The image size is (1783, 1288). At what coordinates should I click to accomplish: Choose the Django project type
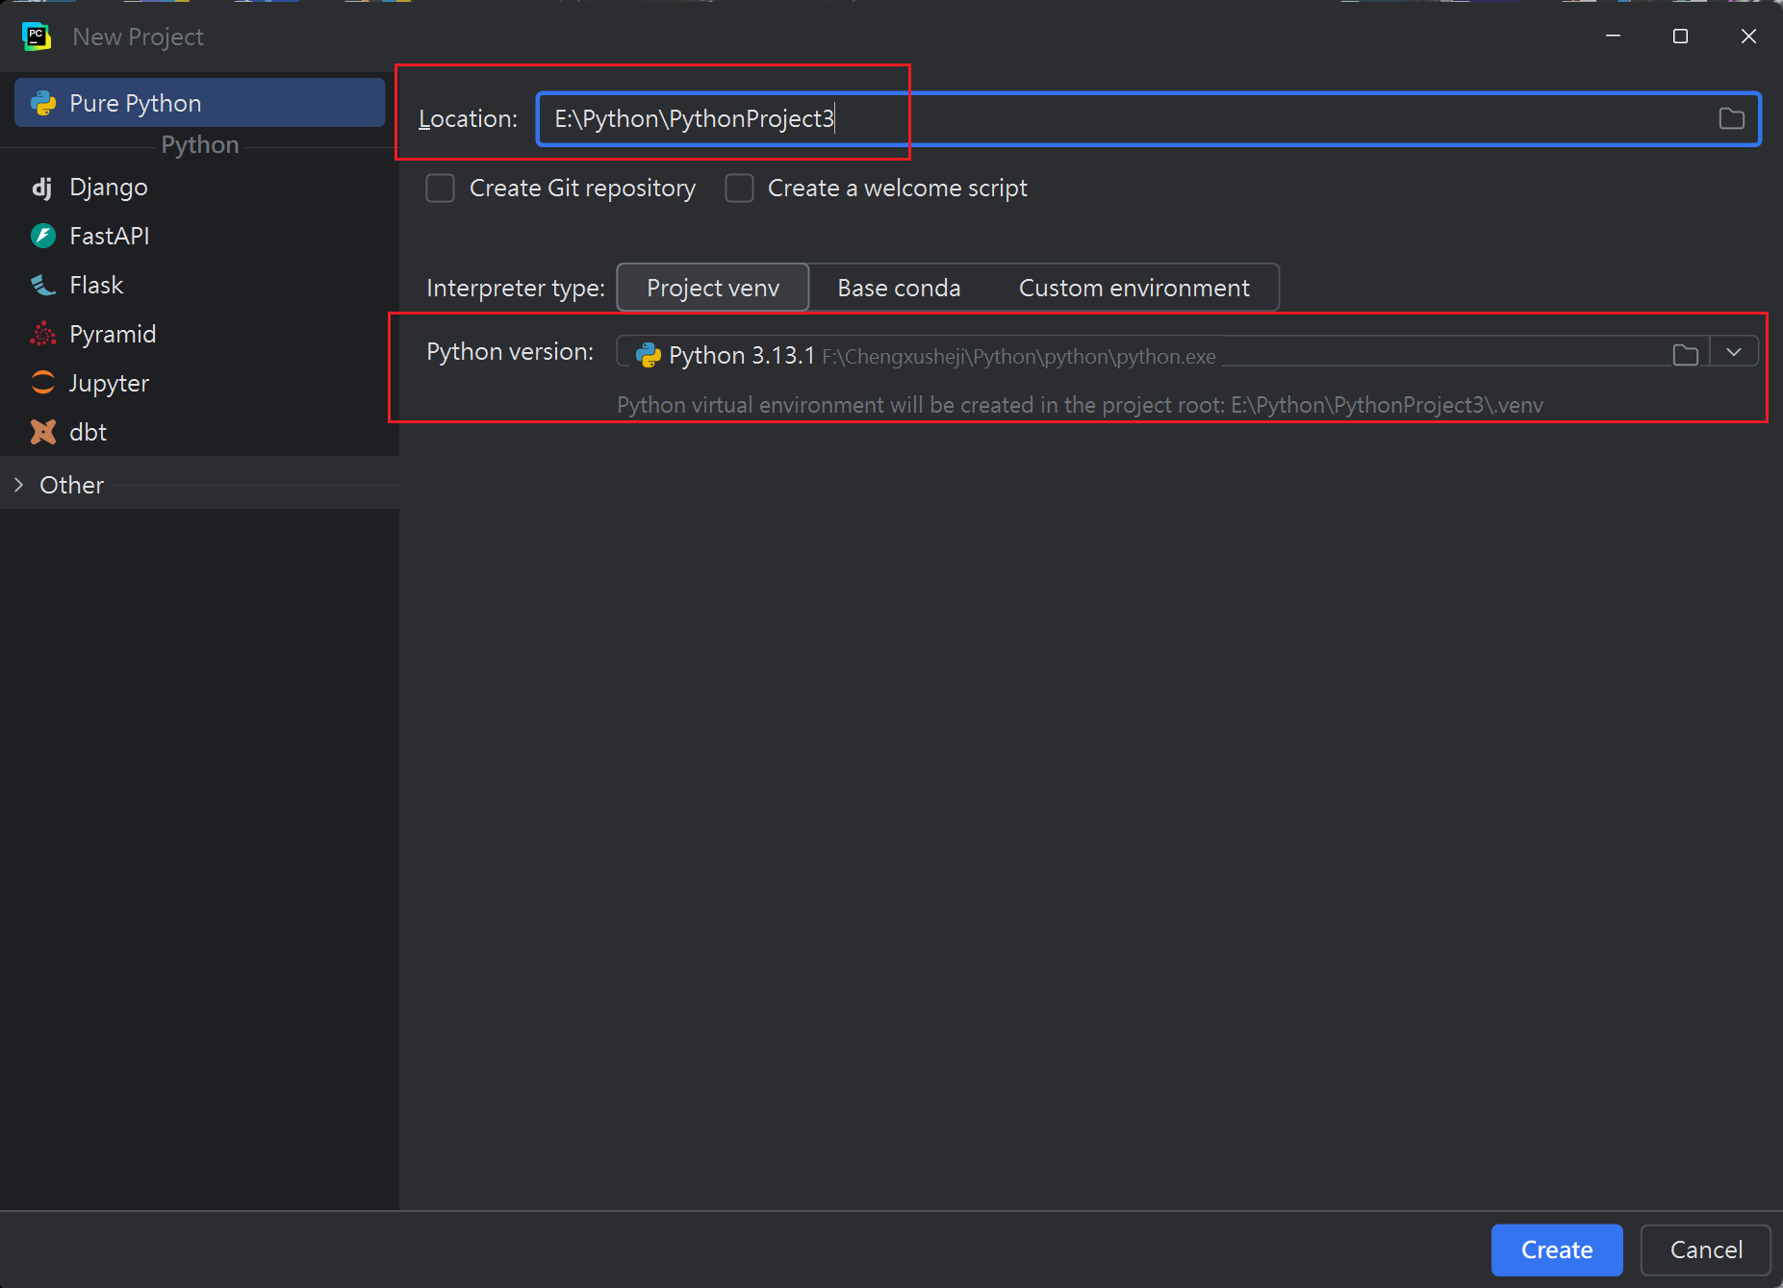[199, 187]
